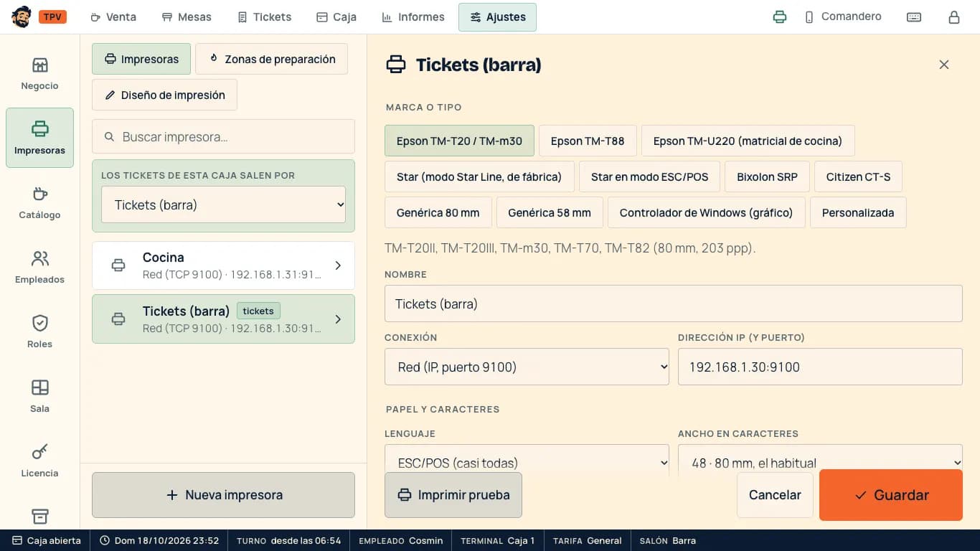The height and width of the screenshot is (551, 980).
Task: Click the archive box icon below Licencia
Action: coord(39,517)
